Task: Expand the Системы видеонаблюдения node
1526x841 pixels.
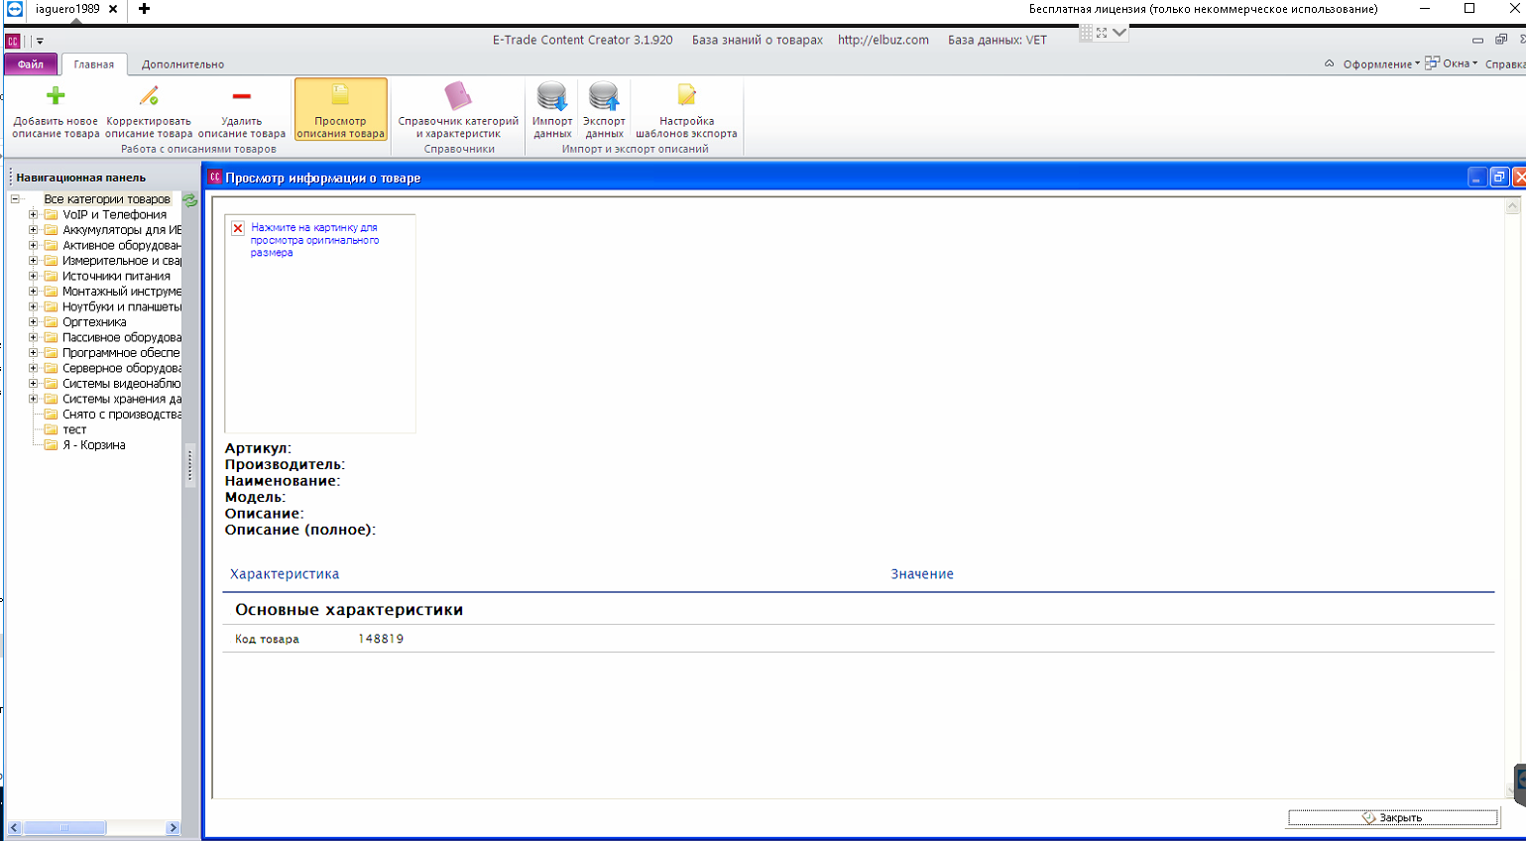Action: tap(33, 384)
